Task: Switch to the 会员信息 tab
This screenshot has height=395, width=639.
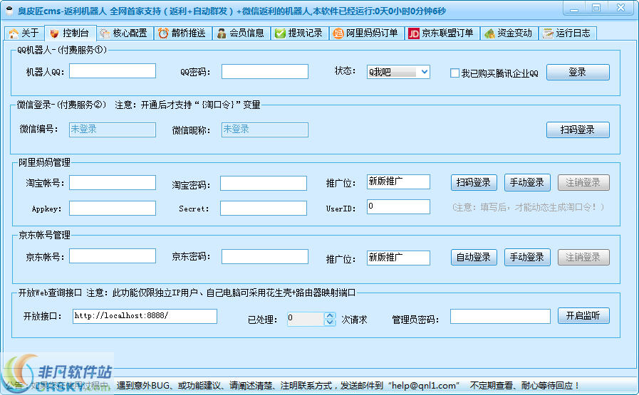Action: (x=241, y=33)
